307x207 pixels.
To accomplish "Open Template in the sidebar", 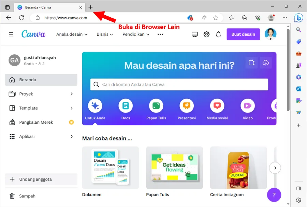I will tap(41, 108).
